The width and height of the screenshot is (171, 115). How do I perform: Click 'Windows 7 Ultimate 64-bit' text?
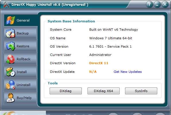pyautogui.click(x=110, y=38)
